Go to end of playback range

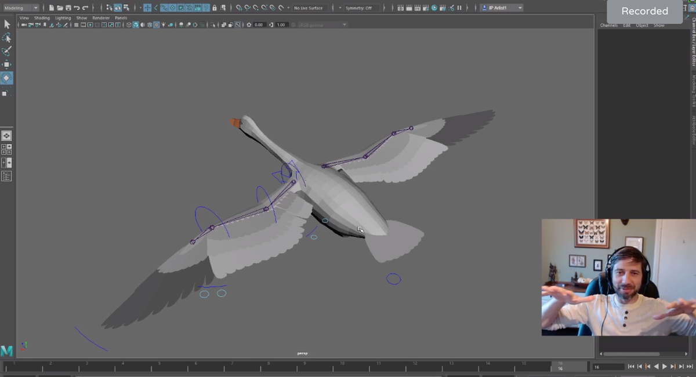(x=690, y=367)
